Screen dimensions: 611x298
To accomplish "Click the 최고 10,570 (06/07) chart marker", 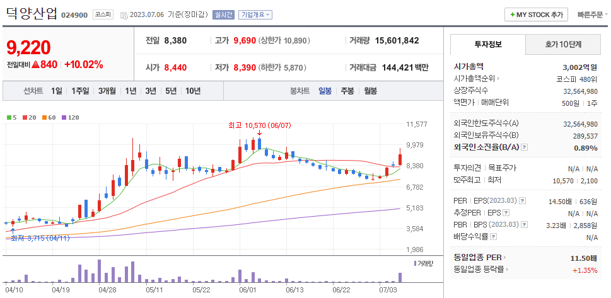I will [260, 125].
